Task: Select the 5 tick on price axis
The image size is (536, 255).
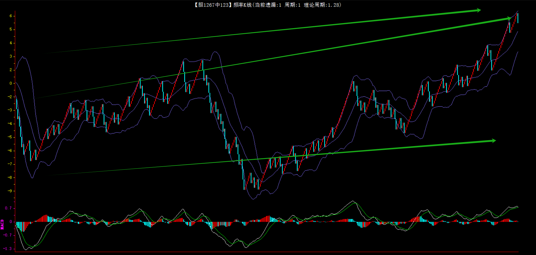Action: [x=11, y=29]
